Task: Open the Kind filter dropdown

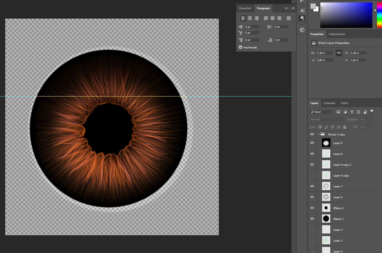Action: click(x=321, y=112)
